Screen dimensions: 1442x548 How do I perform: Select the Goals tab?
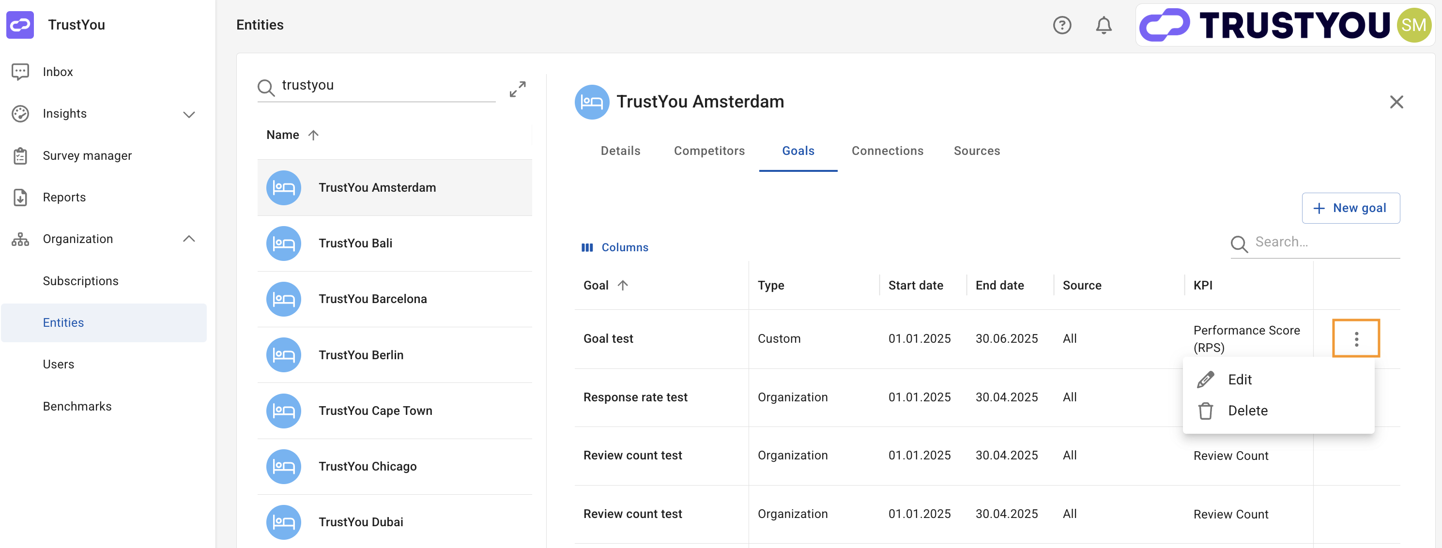798,151
